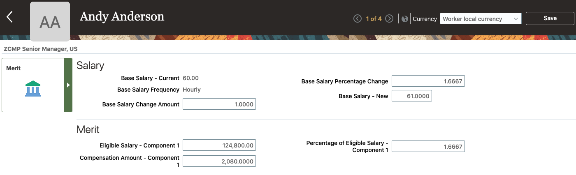Click the Andy Anderson name heading

122,16
